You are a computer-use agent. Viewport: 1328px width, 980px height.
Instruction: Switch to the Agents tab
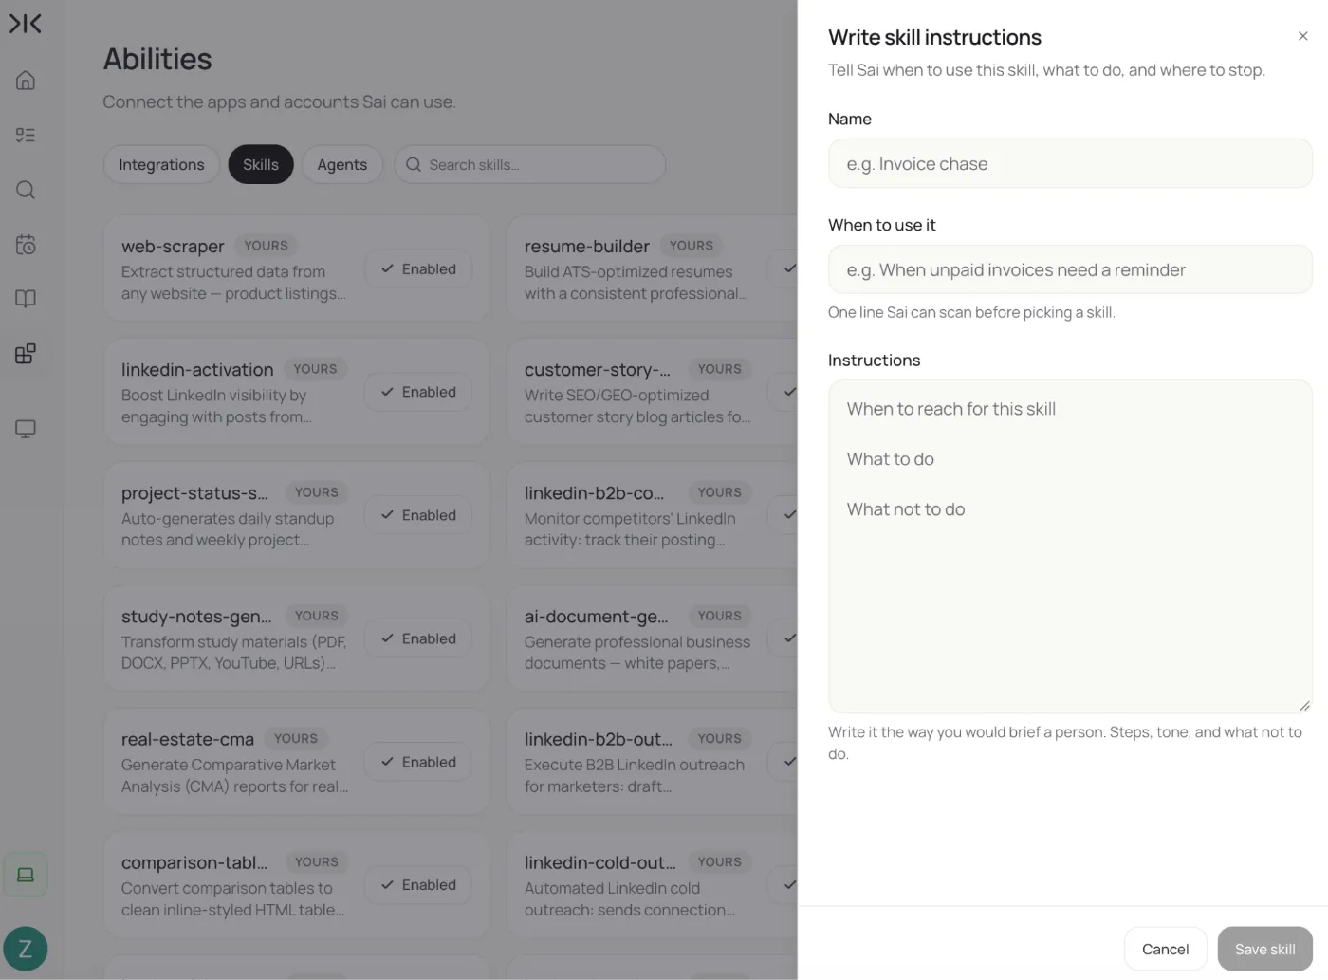pos(341,164)
